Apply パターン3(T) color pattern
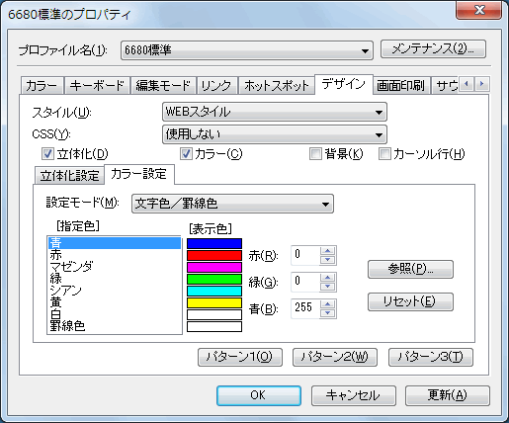Screen dimensions: 509x423 (x=431, y=357)
